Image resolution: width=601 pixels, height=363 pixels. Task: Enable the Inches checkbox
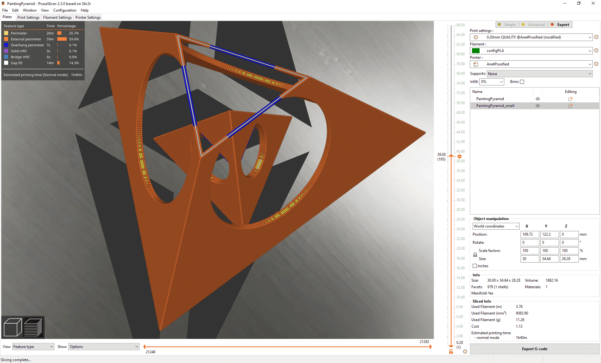click(x=475, y=266)
